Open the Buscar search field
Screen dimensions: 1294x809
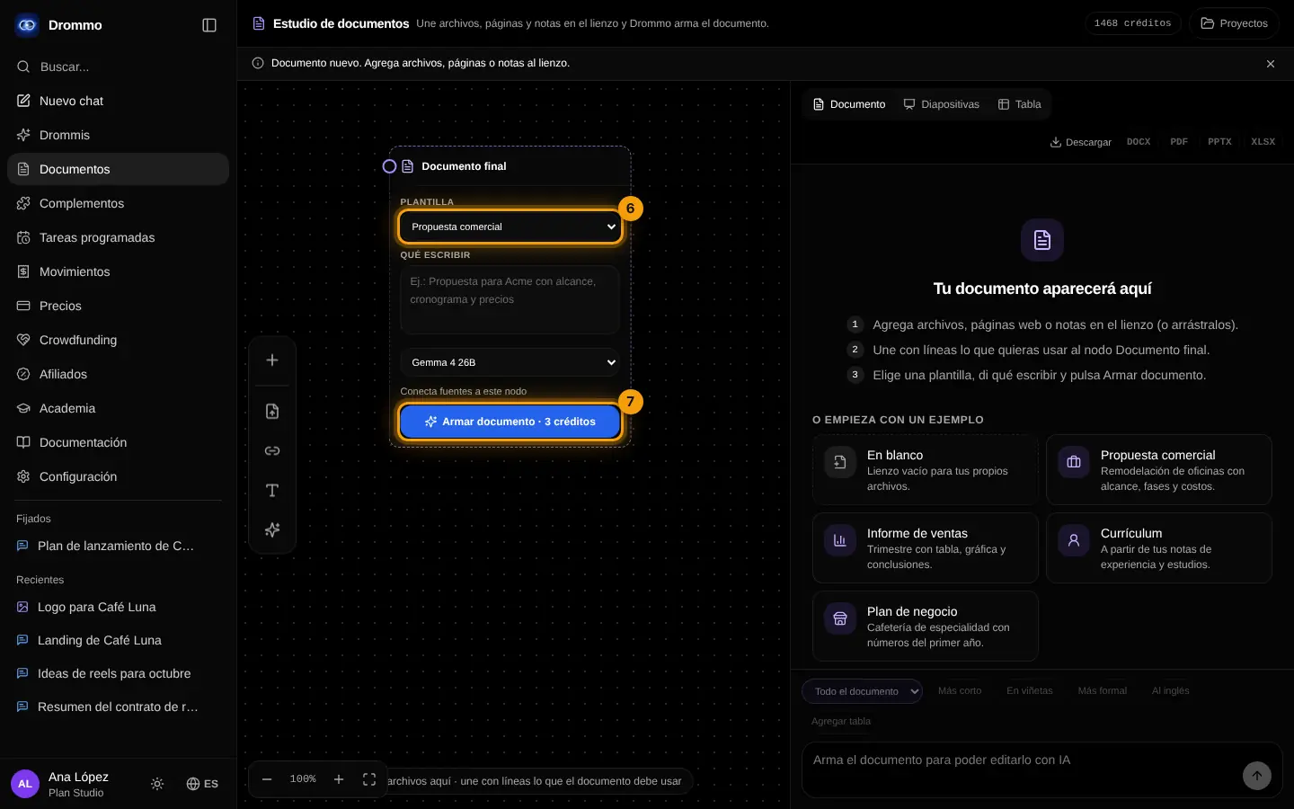[x=118, y=67]
